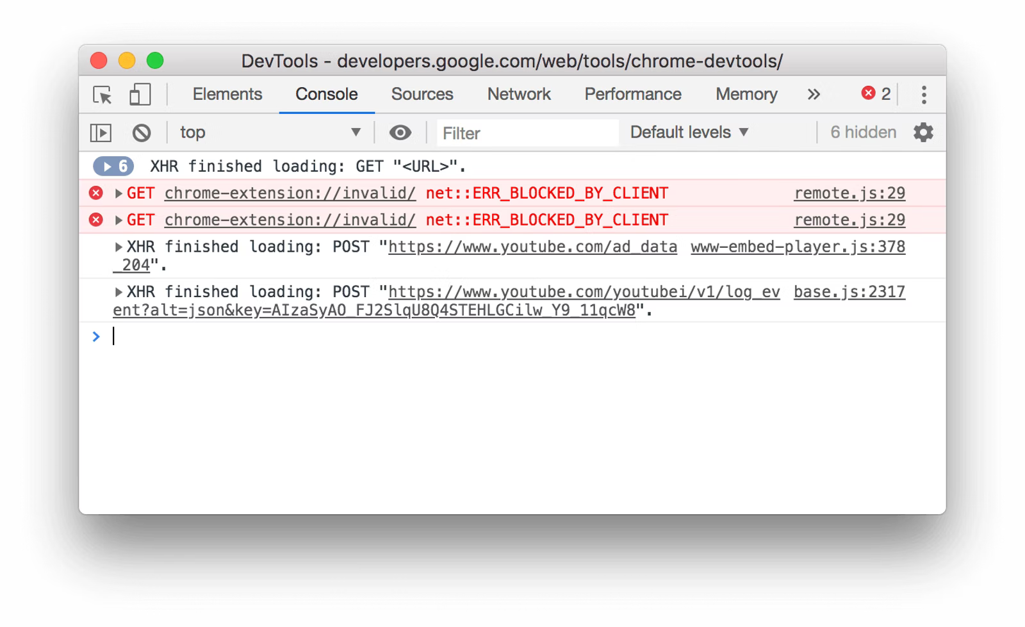The width and height of the screenshot is (1025, 627).
Task: Clear the console with the no-entry icon
Action: pos(142,132)
